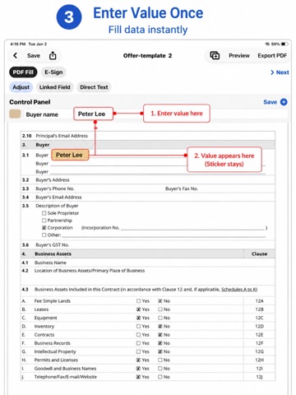Save the Control Panel values
Image resolution: width=296 pixels, height=395 pixels.
(x=270, y=102)
